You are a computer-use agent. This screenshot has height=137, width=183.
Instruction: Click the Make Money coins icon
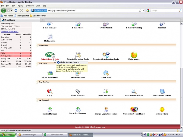pyautogui.click(x=134, y=55)
